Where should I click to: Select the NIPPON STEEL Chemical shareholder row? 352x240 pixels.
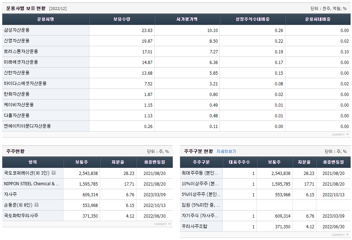pos(32,184)
